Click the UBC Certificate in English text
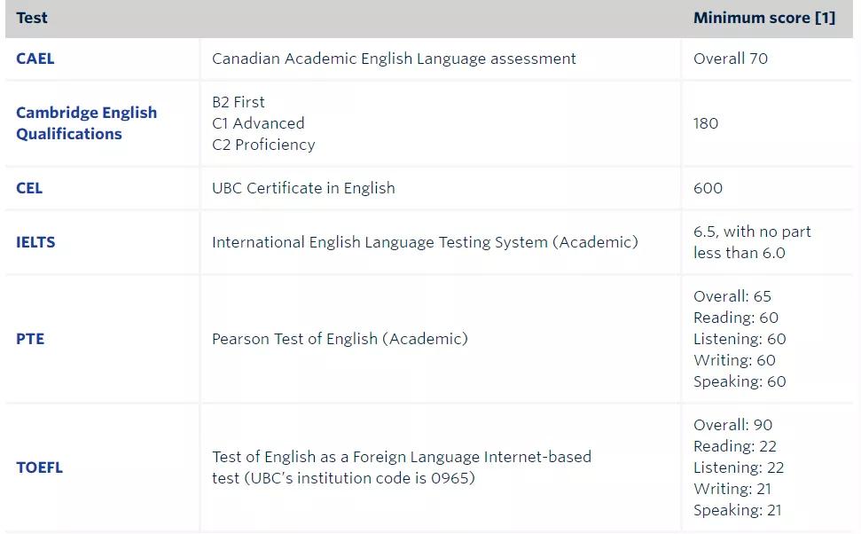Screen dimensions: 861x534 (303, 188)
